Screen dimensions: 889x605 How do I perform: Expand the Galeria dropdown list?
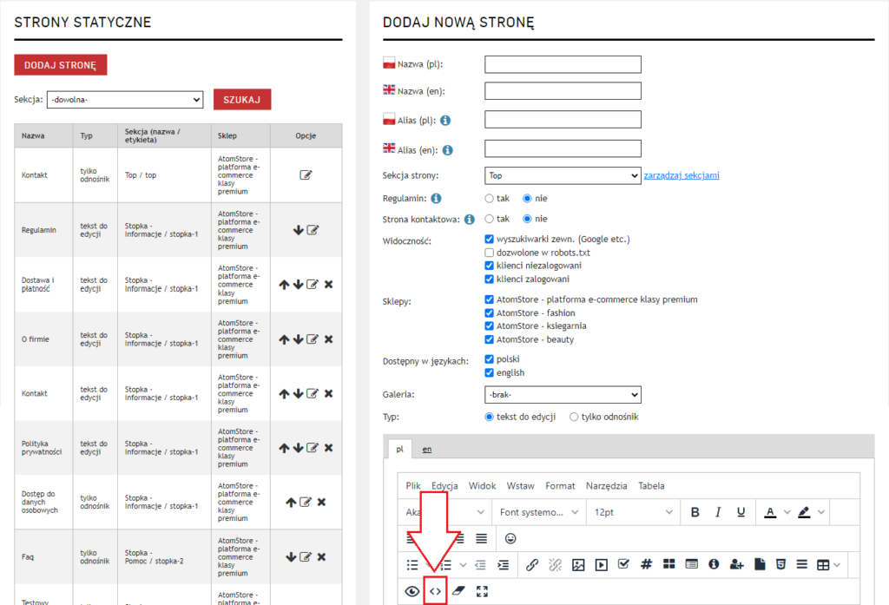coord(562,394)
